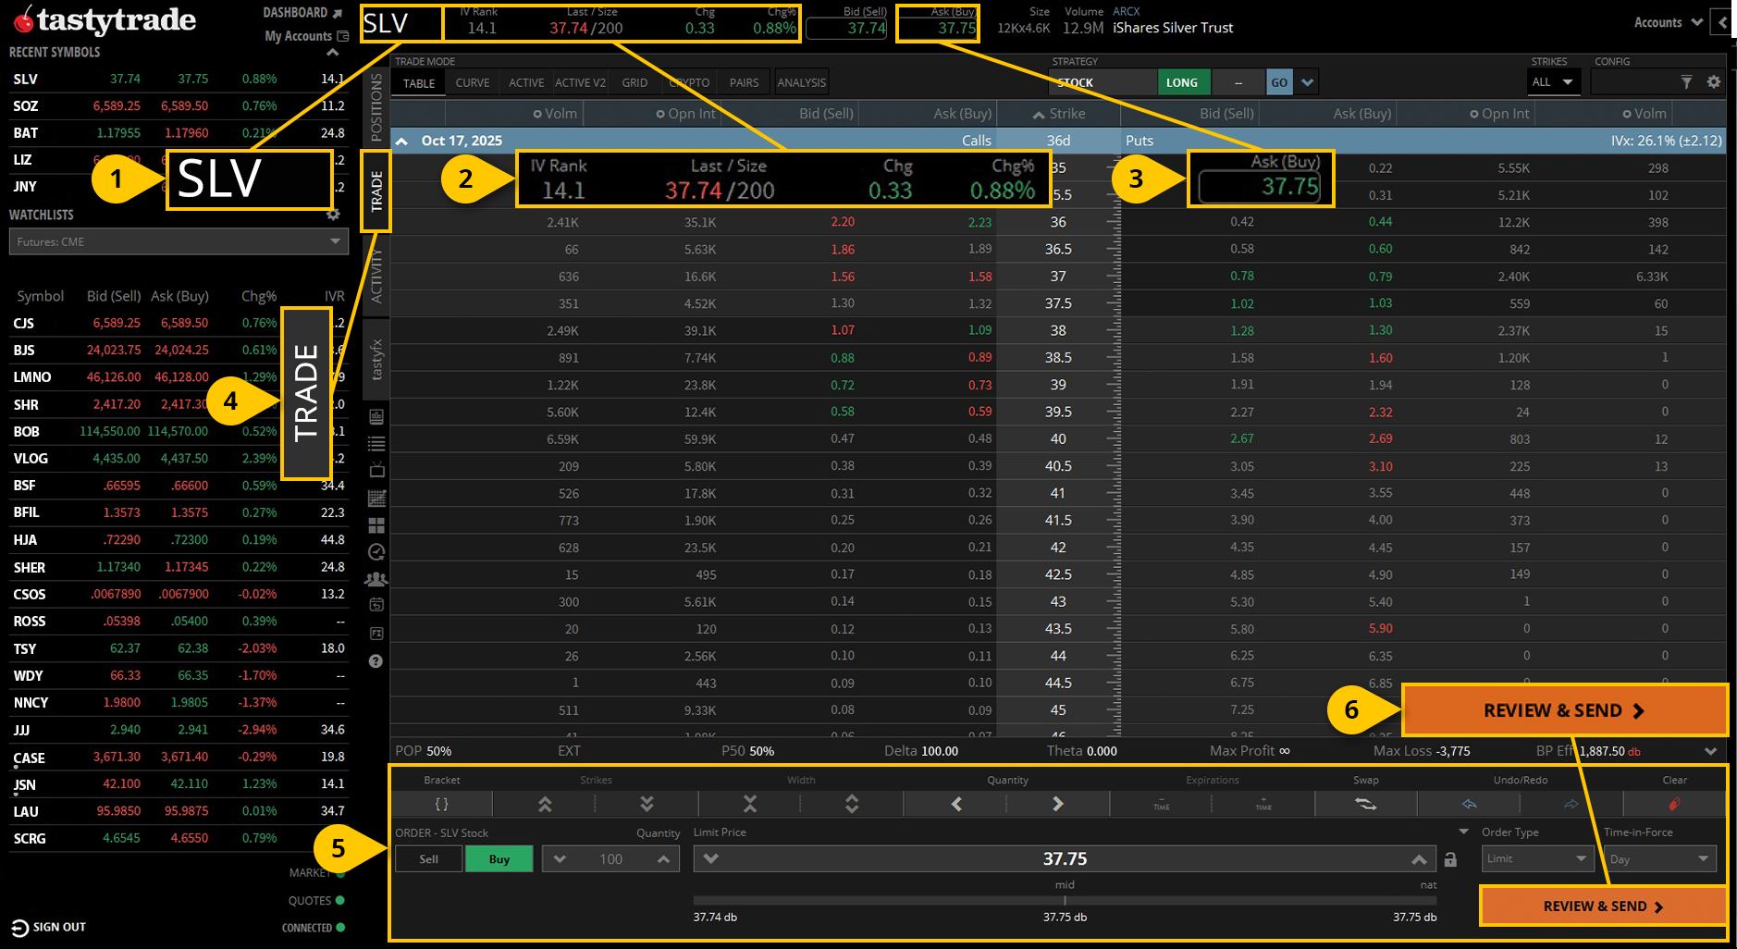Click the help question mark icon
Screen dimensions: 1737x949
[376, 660]
